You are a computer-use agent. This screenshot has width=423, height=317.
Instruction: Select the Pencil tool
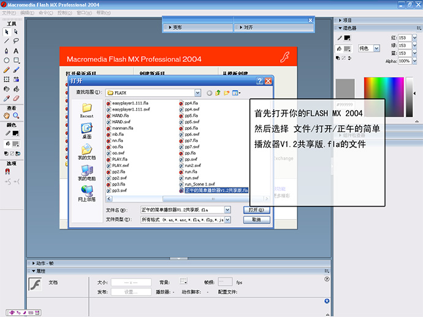(7, 70)
